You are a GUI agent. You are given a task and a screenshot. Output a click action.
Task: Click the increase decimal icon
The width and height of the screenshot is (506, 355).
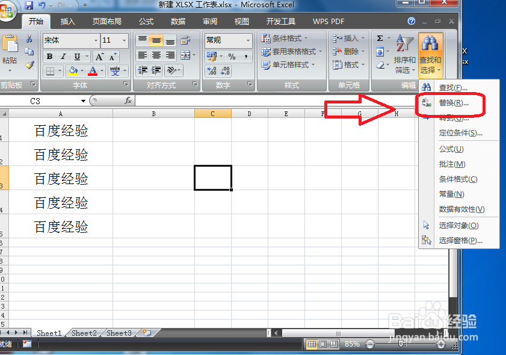click(212, 70)
